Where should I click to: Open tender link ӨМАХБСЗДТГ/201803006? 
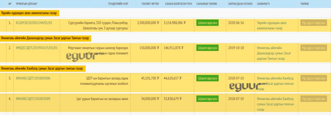[x=33, y=78]
